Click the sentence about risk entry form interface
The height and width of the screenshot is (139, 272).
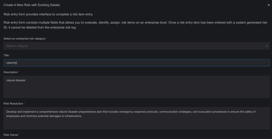point(48,14)
